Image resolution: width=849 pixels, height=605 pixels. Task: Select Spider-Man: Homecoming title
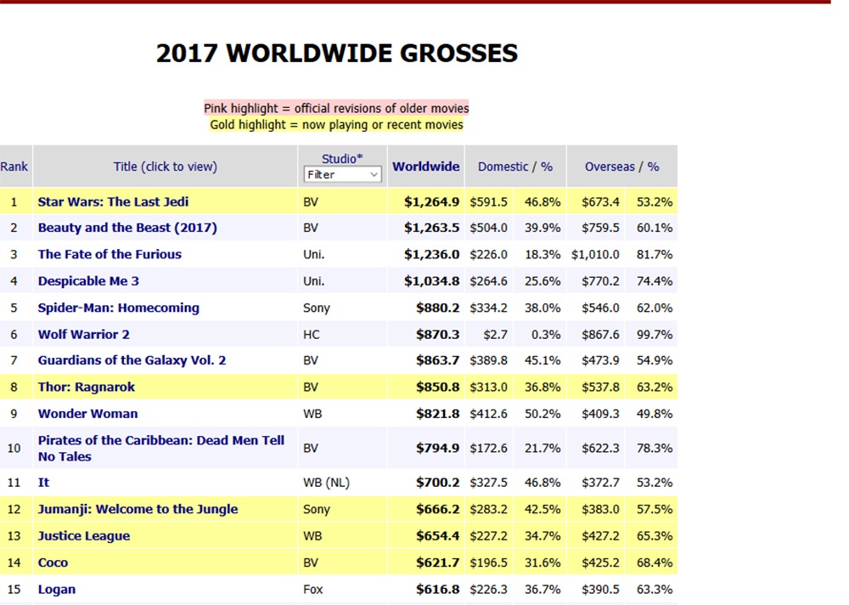click(119, 308)
